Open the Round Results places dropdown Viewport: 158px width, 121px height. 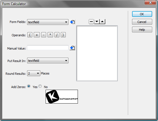(34, 73)
